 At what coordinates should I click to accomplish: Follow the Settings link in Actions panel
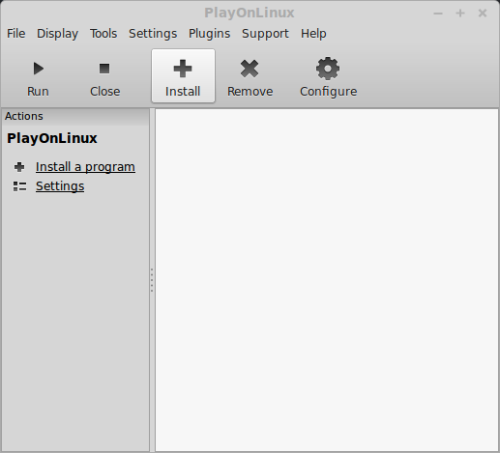tap(60, 186)
